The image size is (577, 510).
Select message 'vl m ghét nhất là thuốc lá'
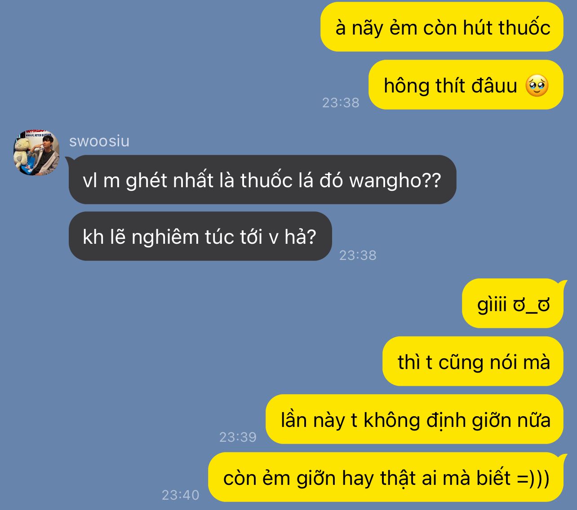pos(262,180)
